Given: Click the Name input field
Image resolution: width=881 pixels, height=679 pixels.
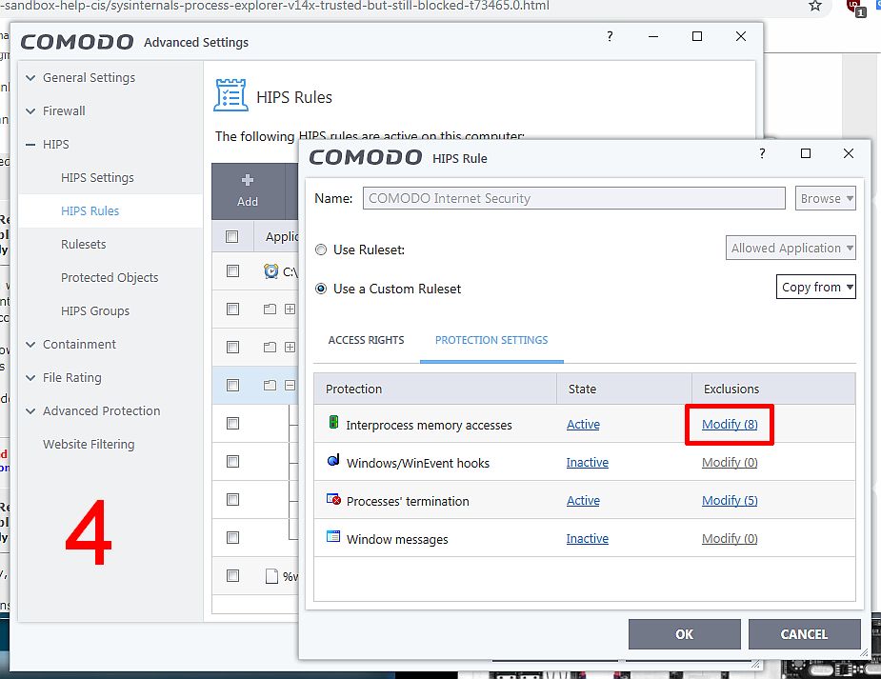Looking at the screenshot, I should click(573, 198).
